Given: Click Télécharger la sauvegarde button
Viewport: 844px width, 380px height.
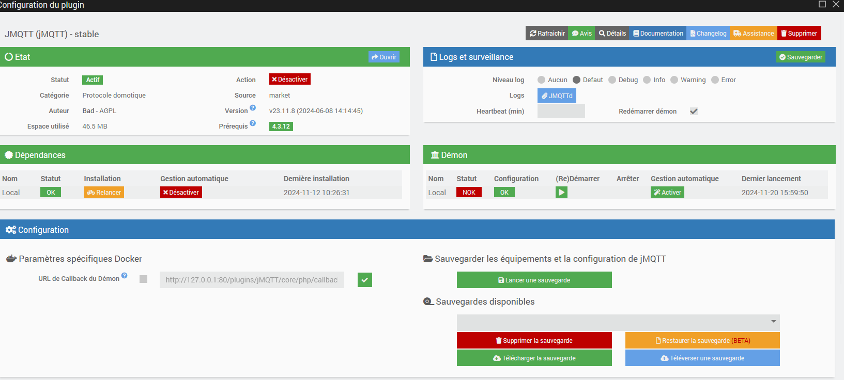Looking at the screenshot, I should click(x=534, y=358).
